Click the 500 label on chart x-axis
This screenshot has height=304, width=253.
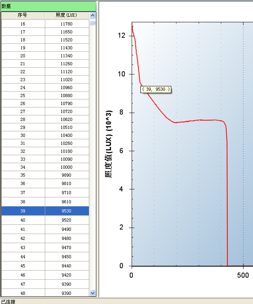click(243, 275)
